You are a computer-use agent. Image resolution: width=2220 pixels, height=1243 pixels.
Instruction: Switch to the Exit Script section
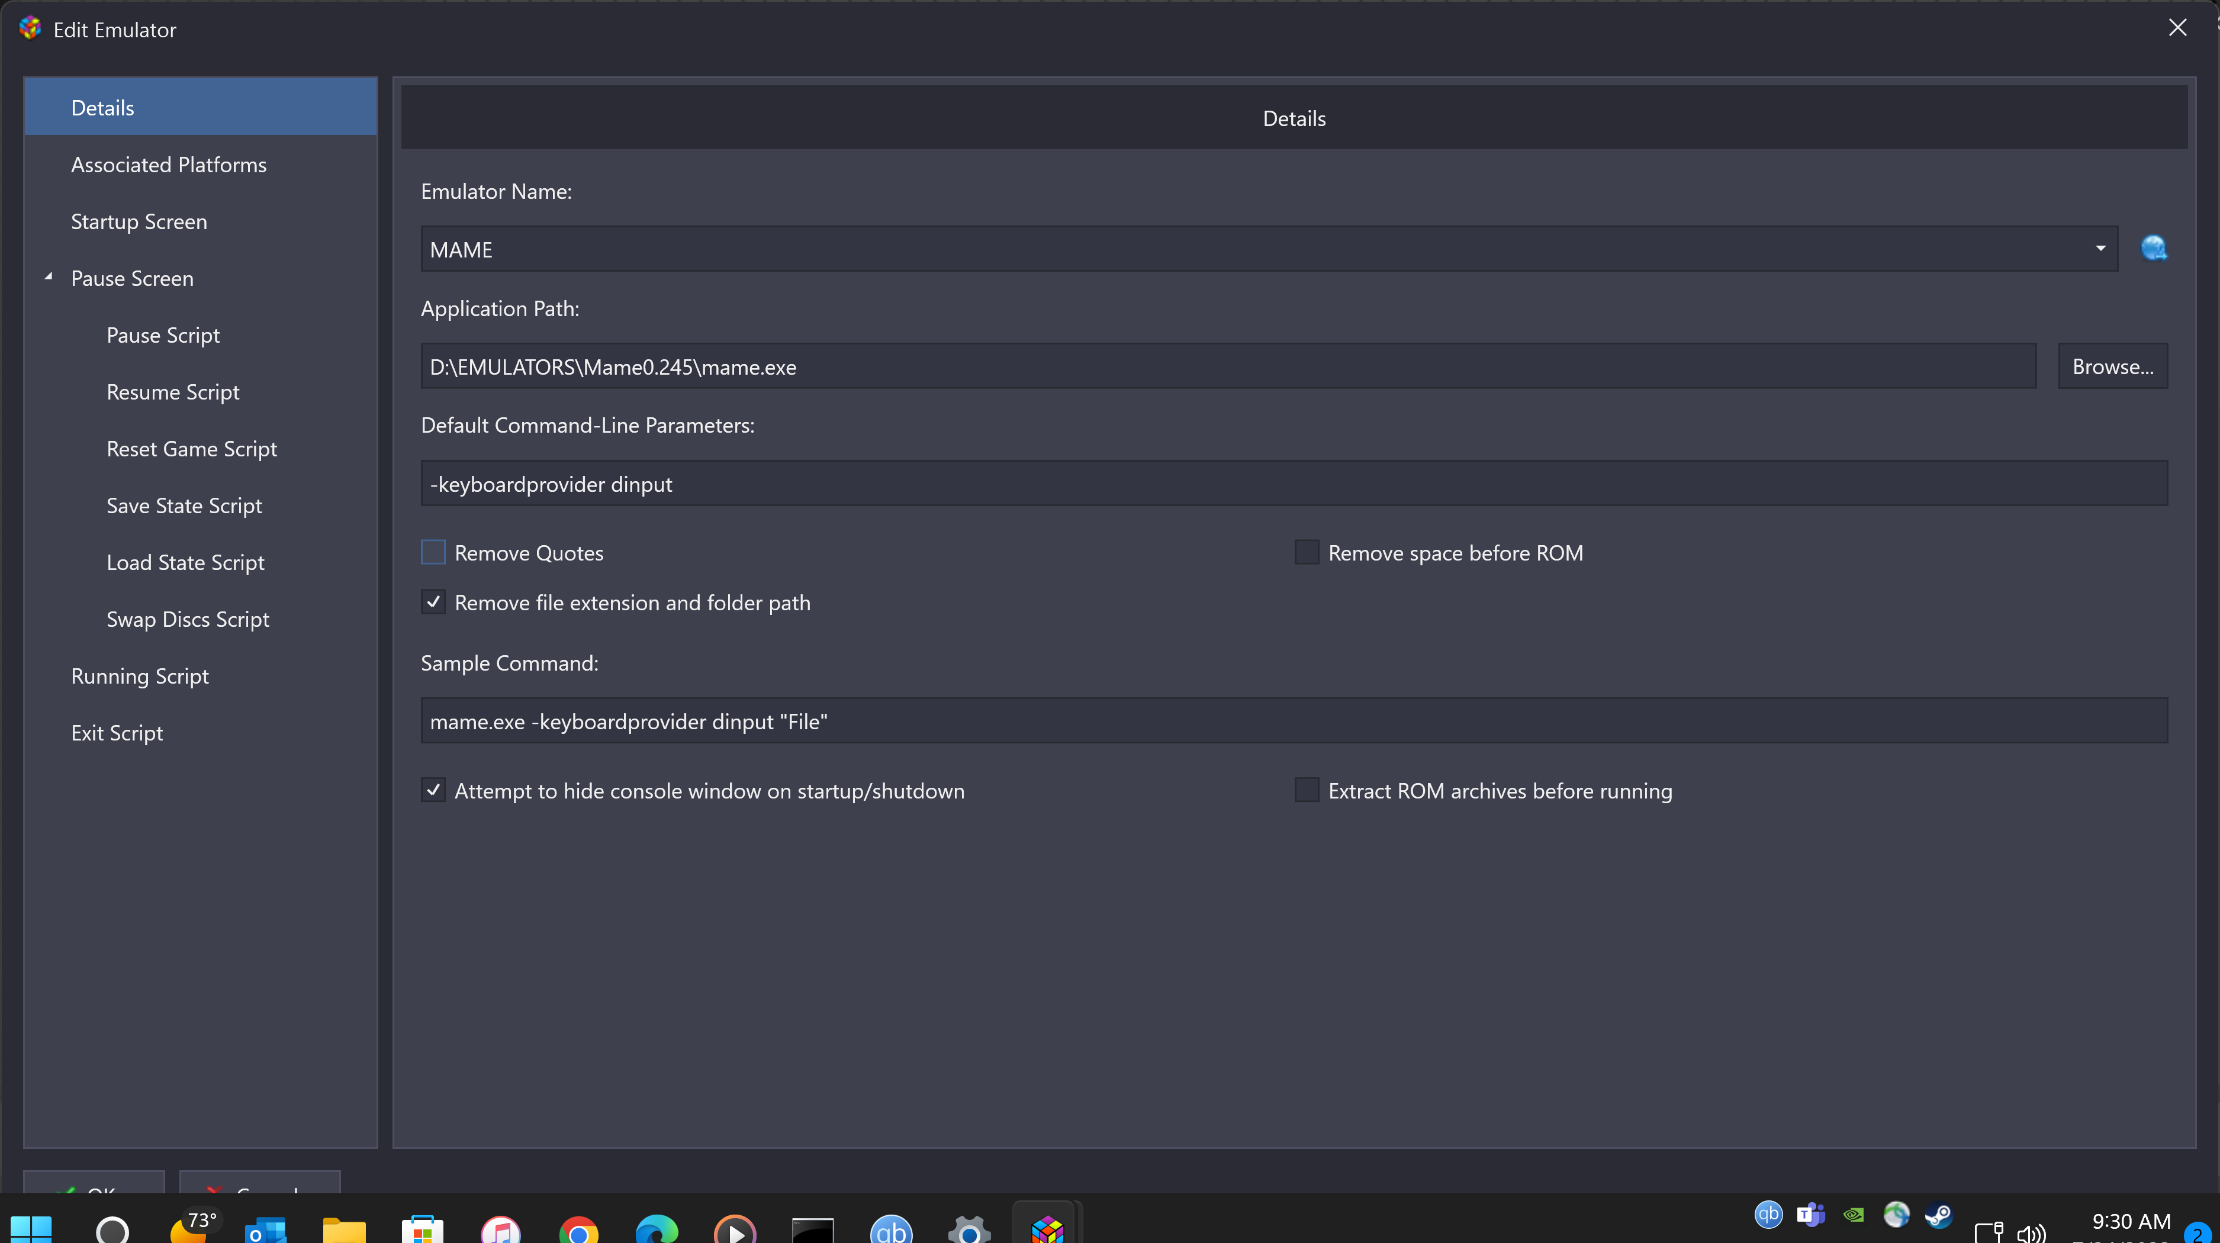117,733
